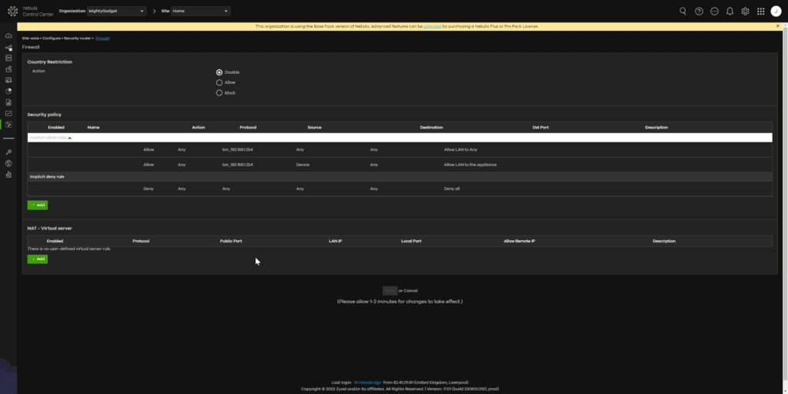The height and width of the screenshot is (394, 788).
Task: Click the Firewall breadcrumb link
Action: point(102,38)
